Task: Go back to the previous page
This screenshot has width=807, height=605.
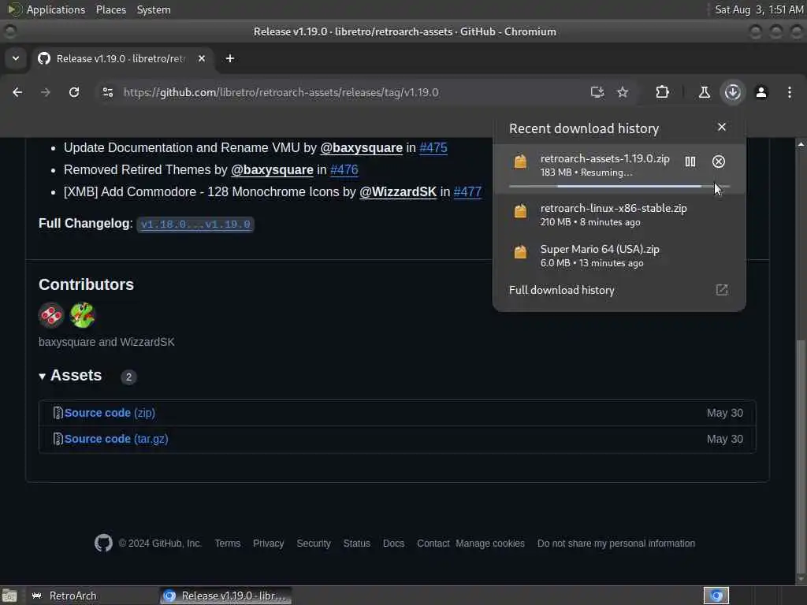Action: click(17, 92)
